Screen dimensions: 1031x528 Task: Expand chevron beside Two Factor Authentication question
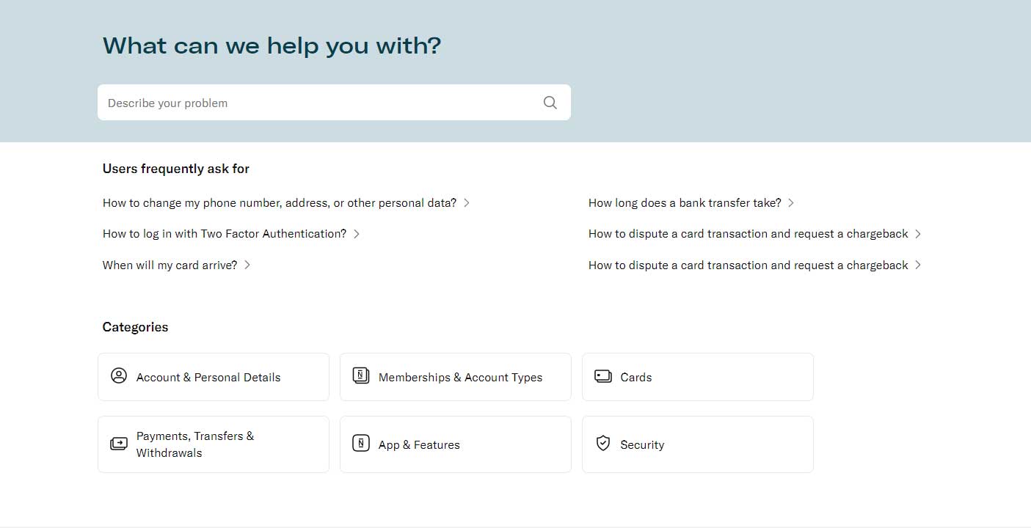357,234
